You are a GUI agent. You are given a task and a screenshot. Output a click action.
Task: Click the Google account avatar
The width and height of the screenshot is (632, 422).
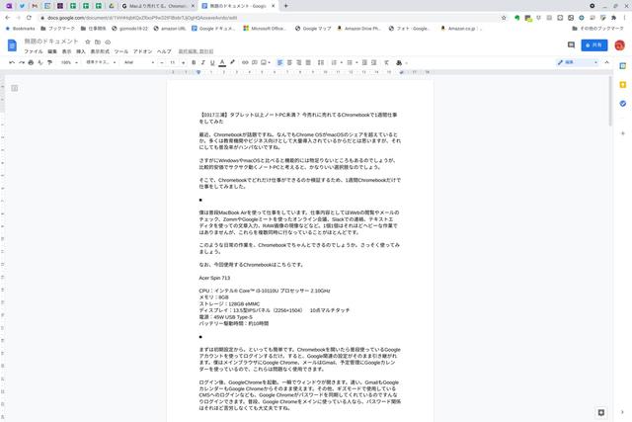tap(619, 45)
